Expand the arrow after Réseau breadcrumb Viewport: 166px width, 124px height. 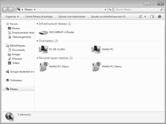[x=35, y=10]
